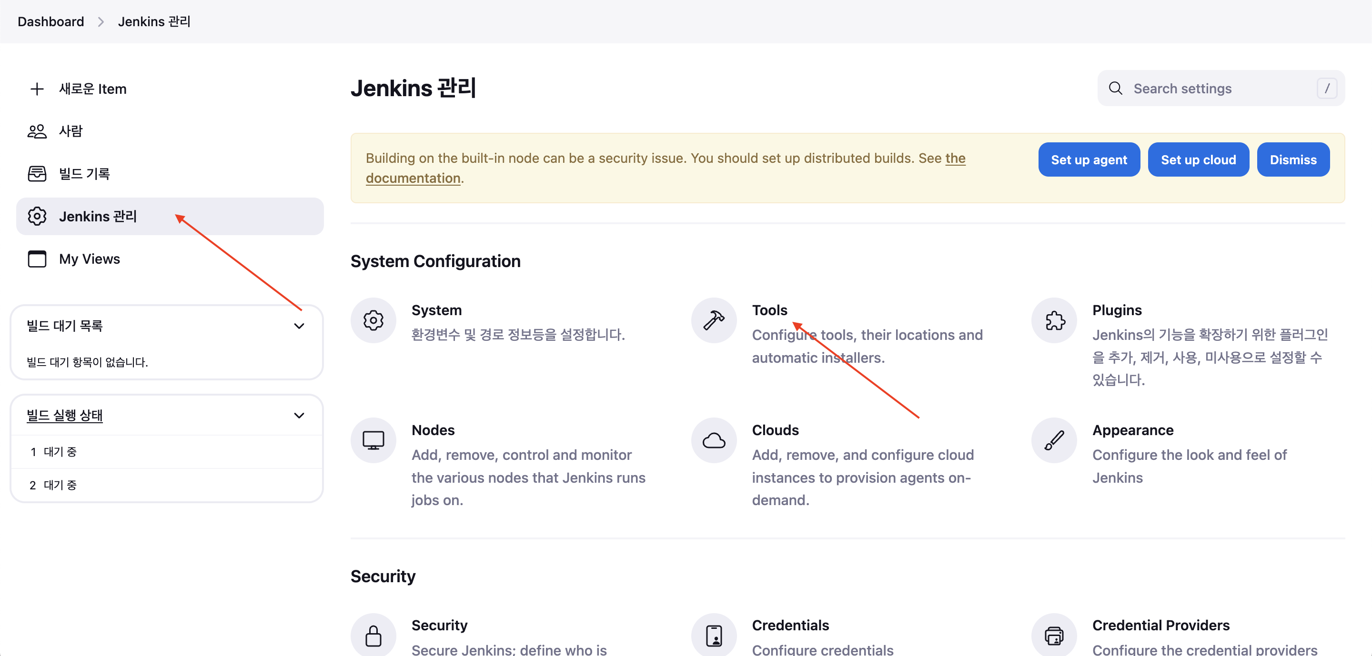Open 사람 in sidebar

click(170, 131)
